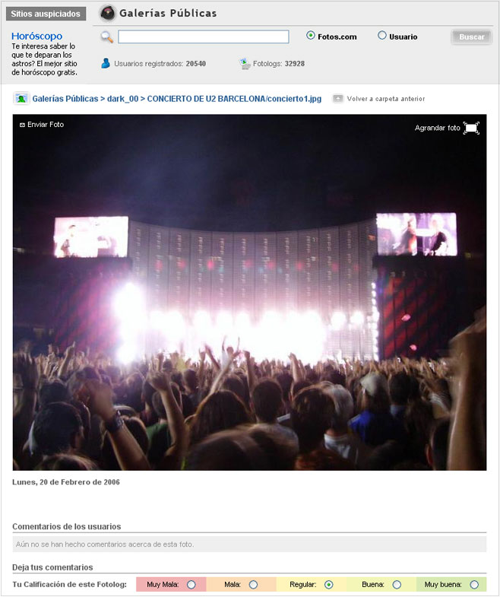The image size is (500, 597).
Task: Pick the Muy buena rating
Action: point(474,584)
